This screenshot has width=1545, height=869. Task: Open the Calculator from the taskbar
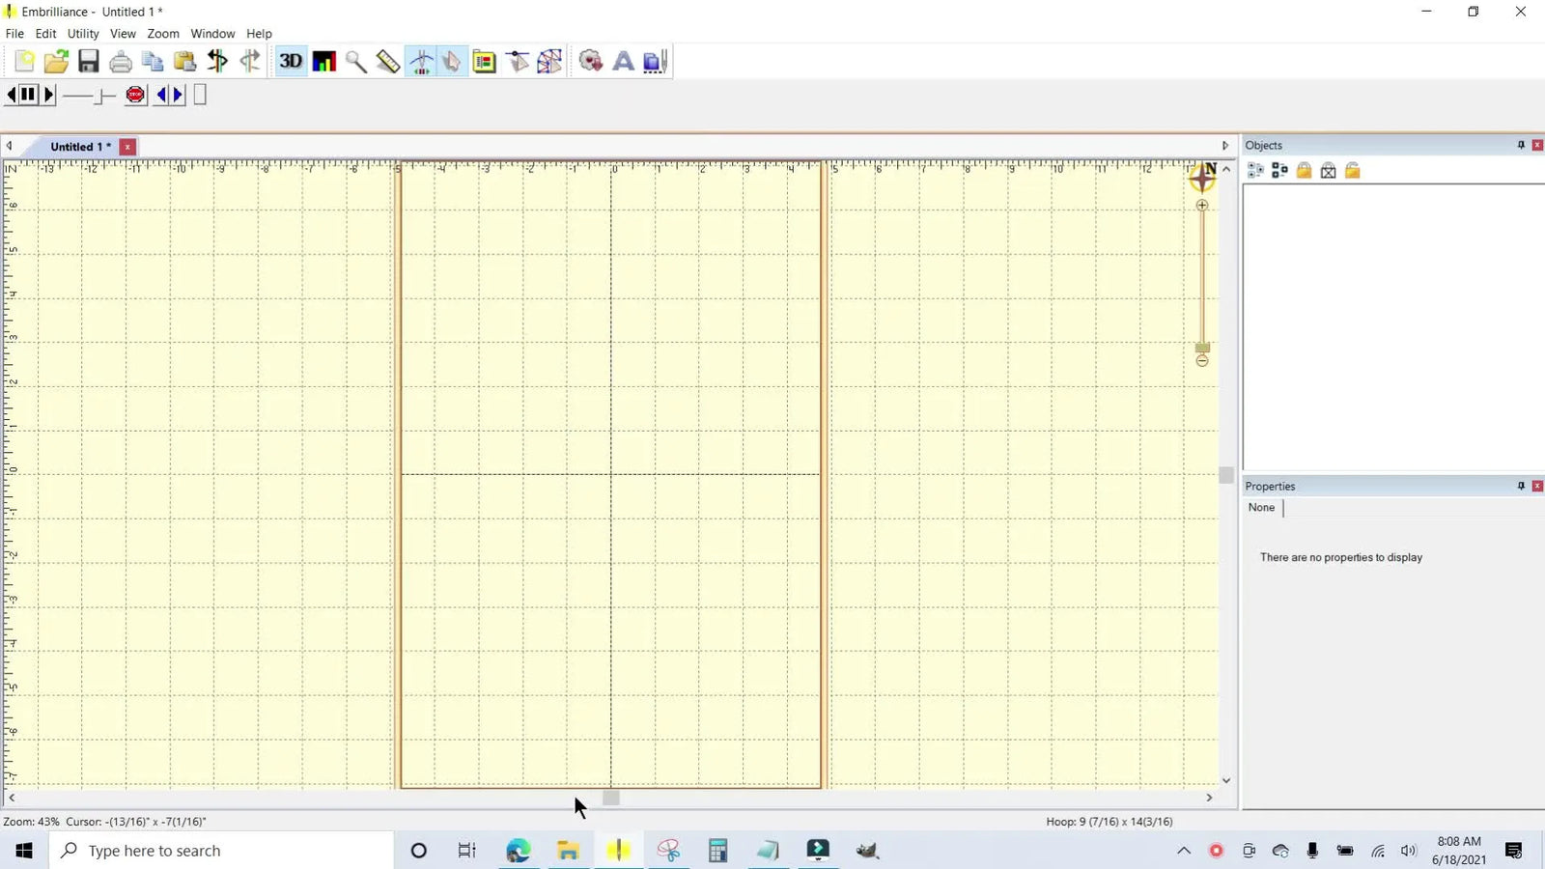[x=717, y=851]
